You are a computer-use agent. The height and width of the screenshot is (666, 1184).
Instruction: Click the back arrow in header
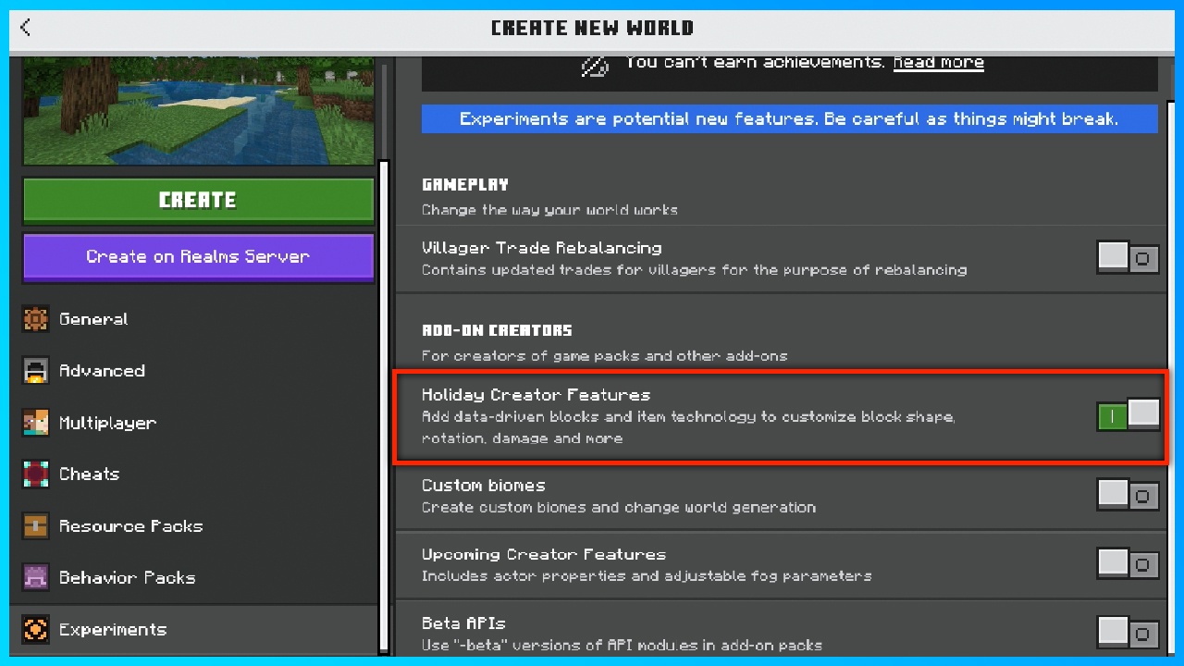[25, 28]
